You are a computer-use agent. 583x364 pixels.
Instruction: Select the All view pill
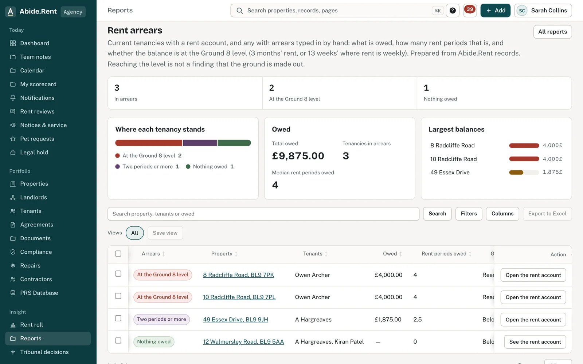[x=135, y=233]
